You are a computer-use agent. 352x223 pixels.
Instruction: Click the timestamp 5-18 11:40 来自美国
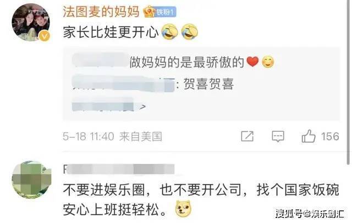point(112,136)
